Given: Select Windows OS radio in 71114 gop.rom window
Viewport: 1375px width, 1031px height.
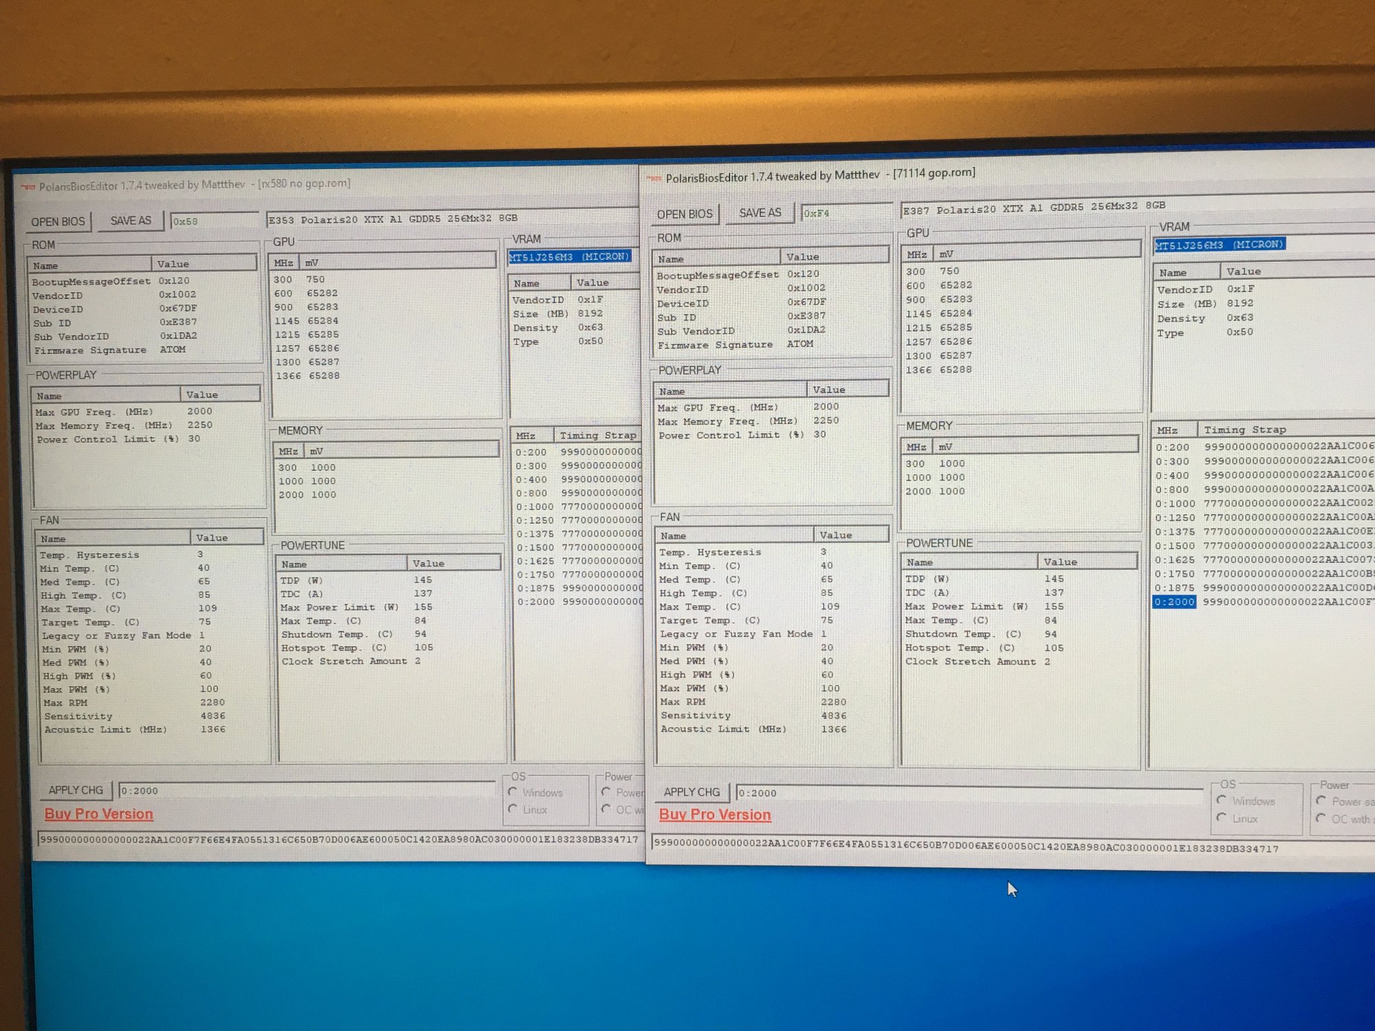Looking at the screenshot, I should [x=1222, y=800].
